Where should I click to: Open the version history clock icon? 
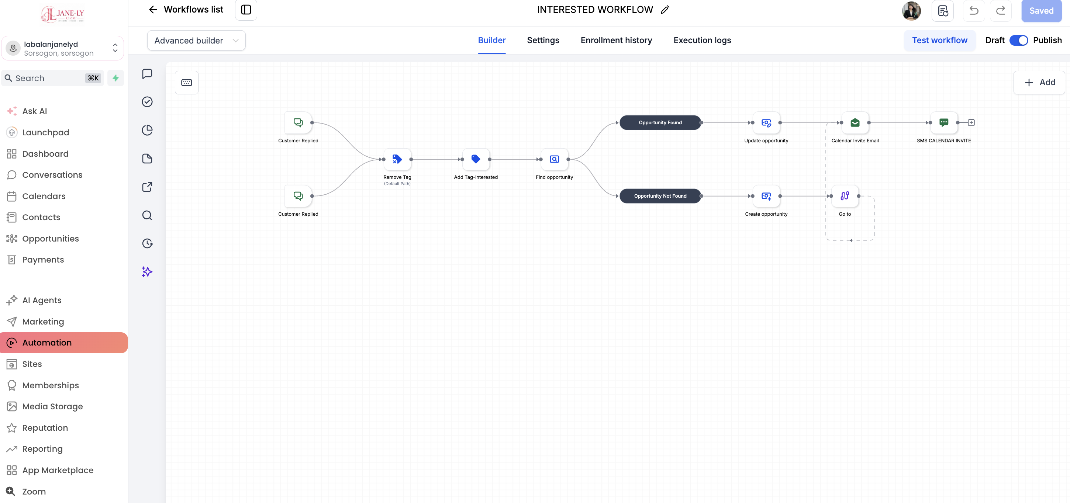147,243
